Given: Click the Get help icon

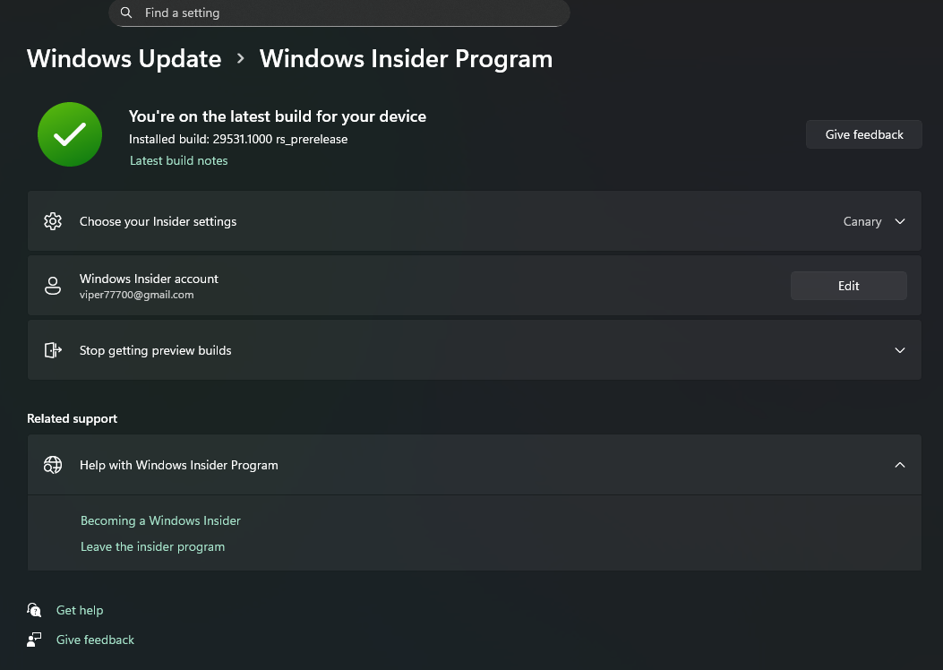Looking at the screenshot, I should click(x=34, y=610).
